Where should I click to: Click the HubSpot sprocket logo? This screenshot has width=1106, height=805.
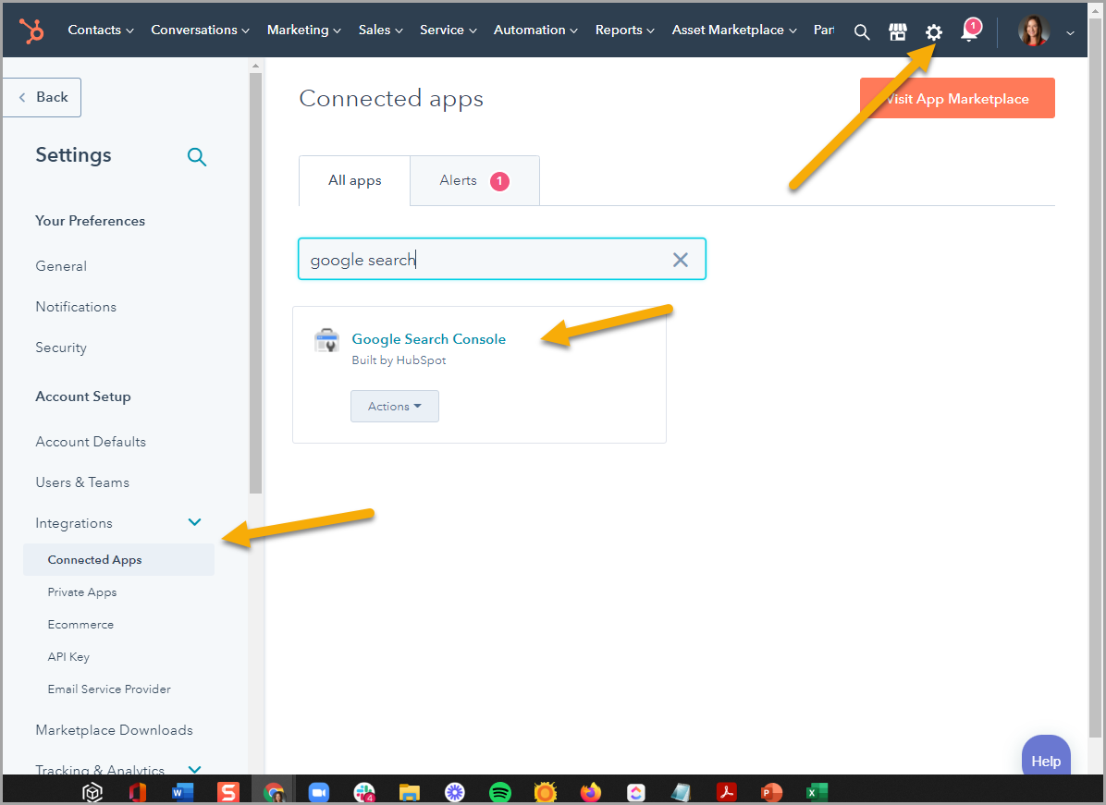click(31, 30)
